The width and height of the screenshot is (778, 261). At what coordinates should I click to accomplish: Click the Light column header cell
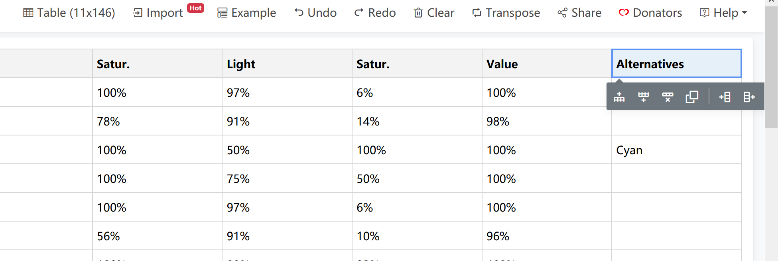(287, 63)
